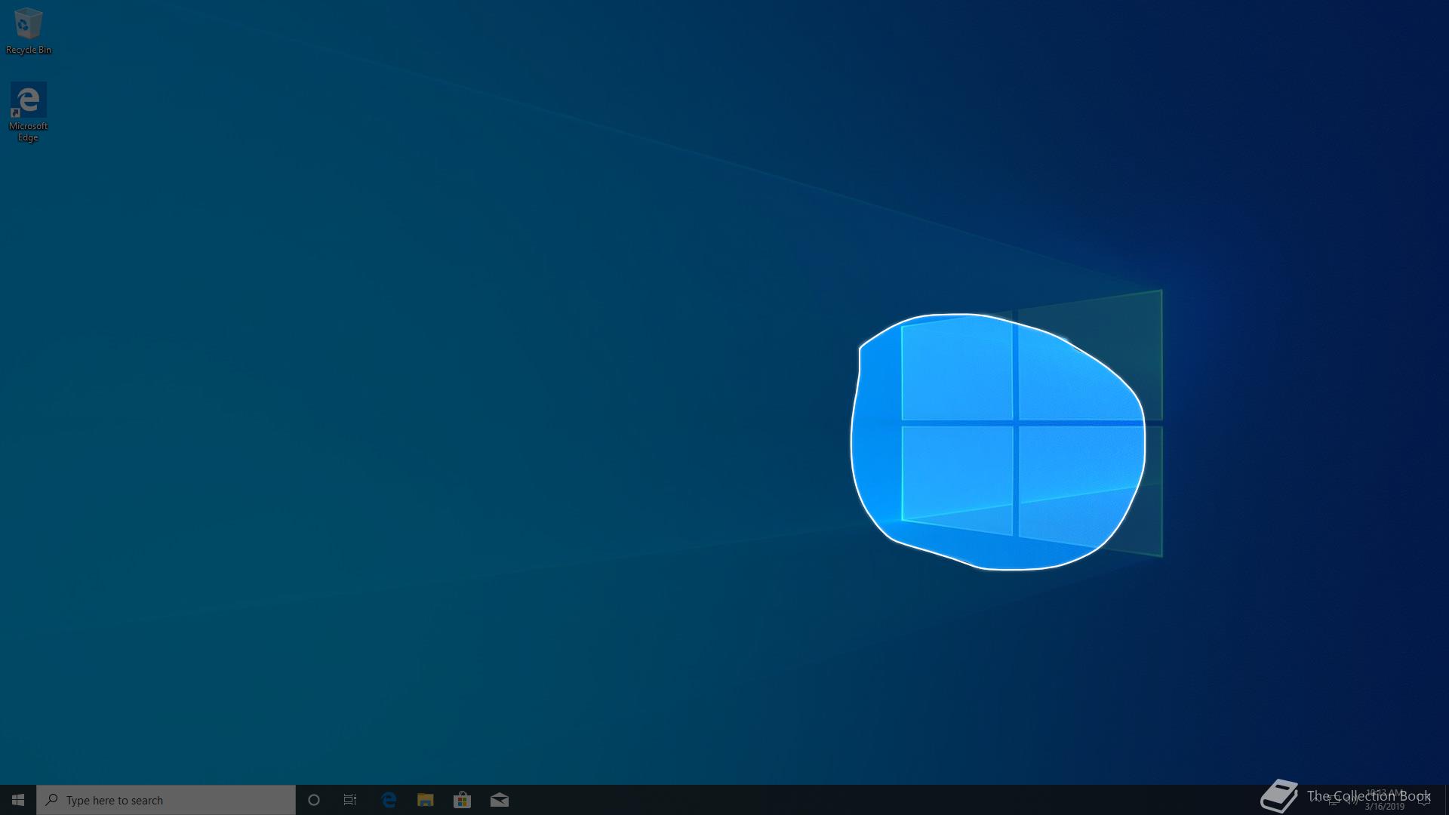Click the 'Type here to search' box
Image resolution: width=1449 pixels, height=815 pixels.
pos(166,800)
